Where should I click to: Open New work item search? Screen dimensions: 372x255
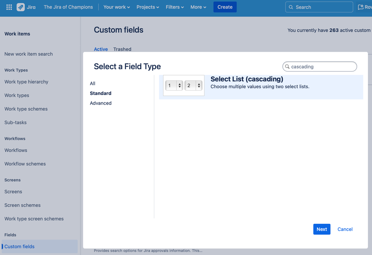pos(28,54)
